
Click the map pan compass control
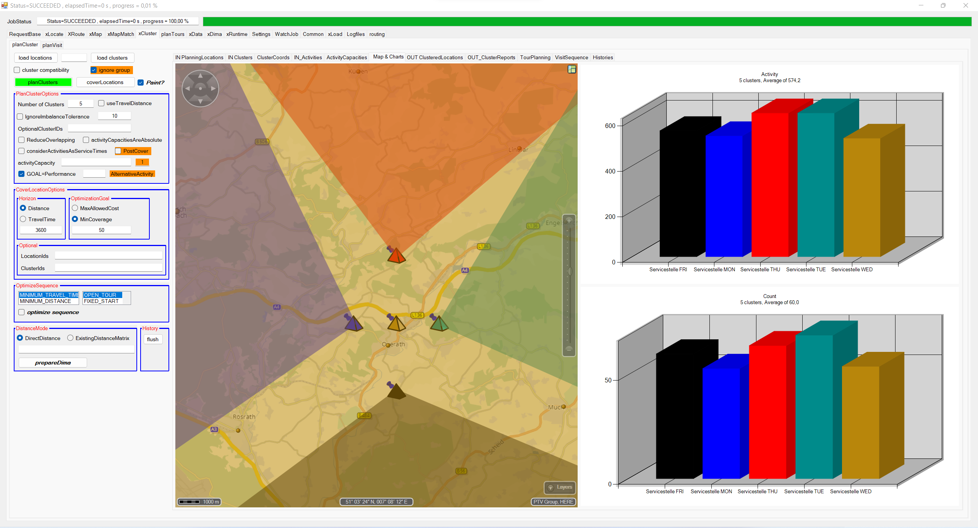pos(200,88)
